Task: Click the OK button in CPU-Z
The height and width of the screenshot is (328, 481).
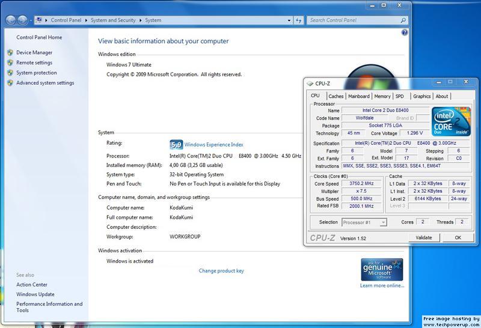Action: click(458, 237)
